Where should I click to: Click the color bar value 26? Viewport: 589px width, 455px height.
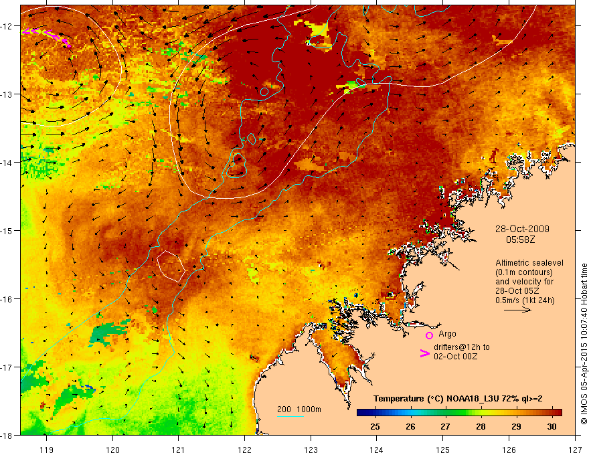[x=410, y=426]
